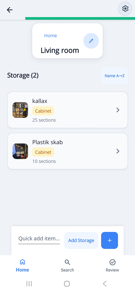Expand Plastik skab with its chevron
135x292 pixels.
(x=118, y=151)
